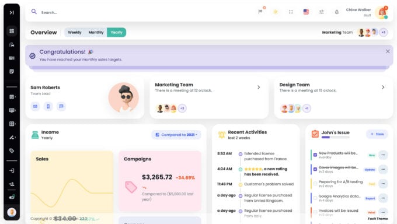Check the Google Analytics data task checkbox
397x224 pixels.
tap(315, 198)
